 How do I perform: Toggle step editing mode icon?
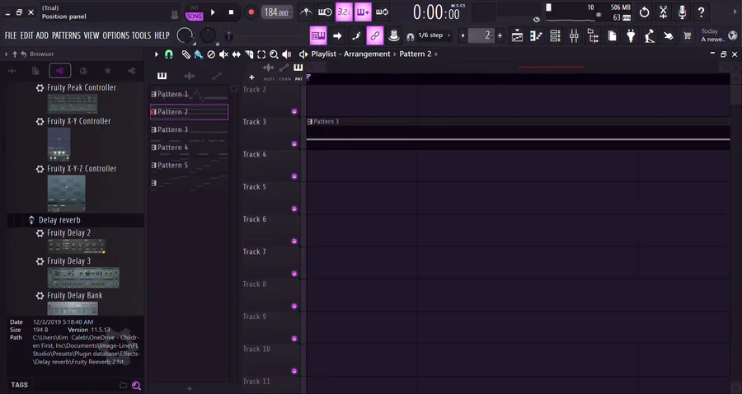click(x=356, y=35)
